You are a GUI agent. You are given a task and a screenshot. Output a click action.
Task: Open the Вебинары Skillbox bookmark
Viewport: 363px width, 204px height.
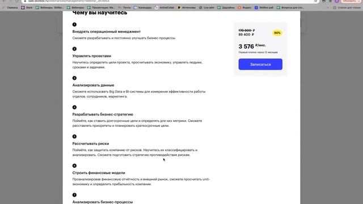[49, 7]
